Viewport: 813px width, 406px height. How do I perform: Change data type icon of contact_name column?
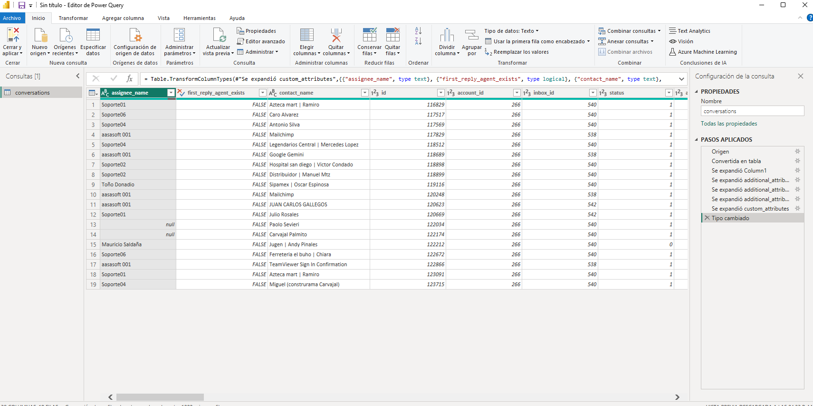tap(273, 93)
